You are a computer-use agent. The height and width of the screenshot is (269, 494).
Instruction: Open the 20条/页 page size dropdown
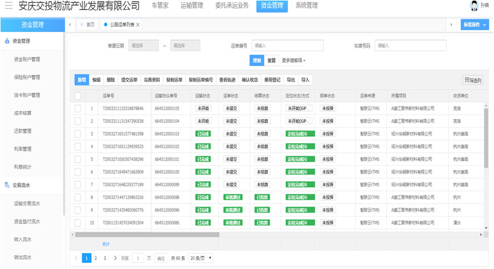point(200,258)
